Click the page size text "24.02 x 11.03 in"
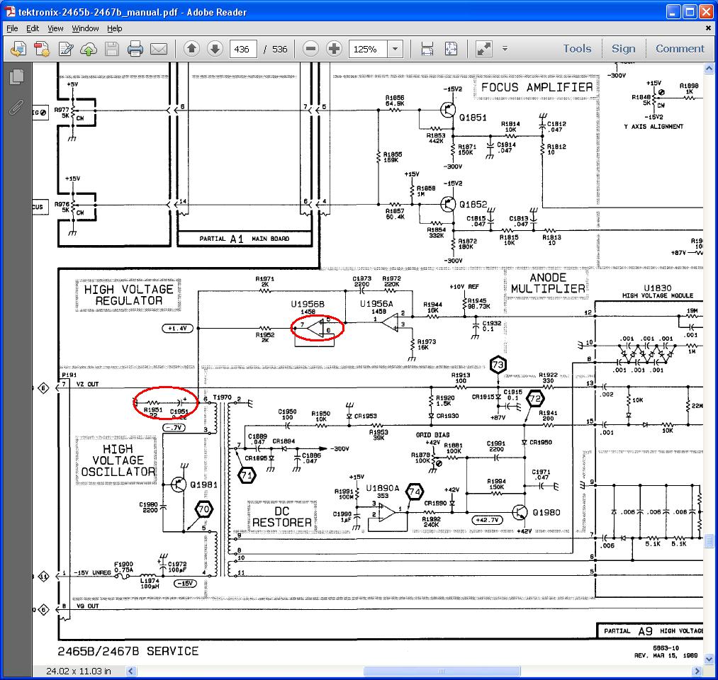Image resolution: width=718 pixels, height=680 pixels. tap(78, 671)
